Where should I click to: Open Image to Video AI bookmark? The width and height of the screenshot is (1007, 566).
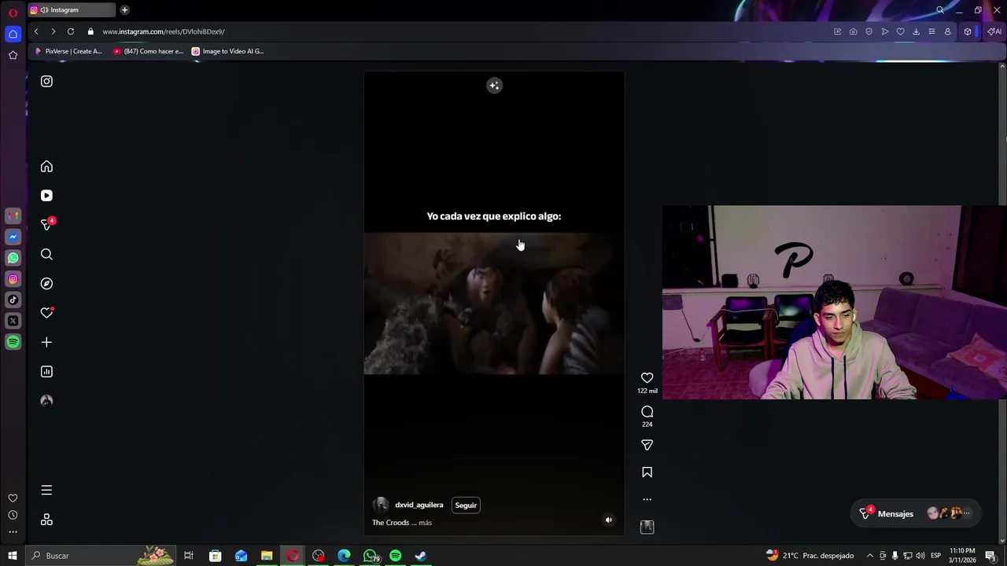(228, 51)
